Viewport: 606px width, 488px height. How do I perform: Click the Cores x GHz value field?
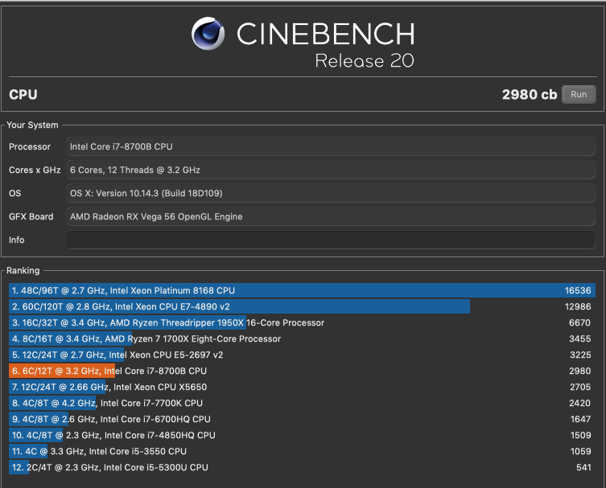[331, 170]
